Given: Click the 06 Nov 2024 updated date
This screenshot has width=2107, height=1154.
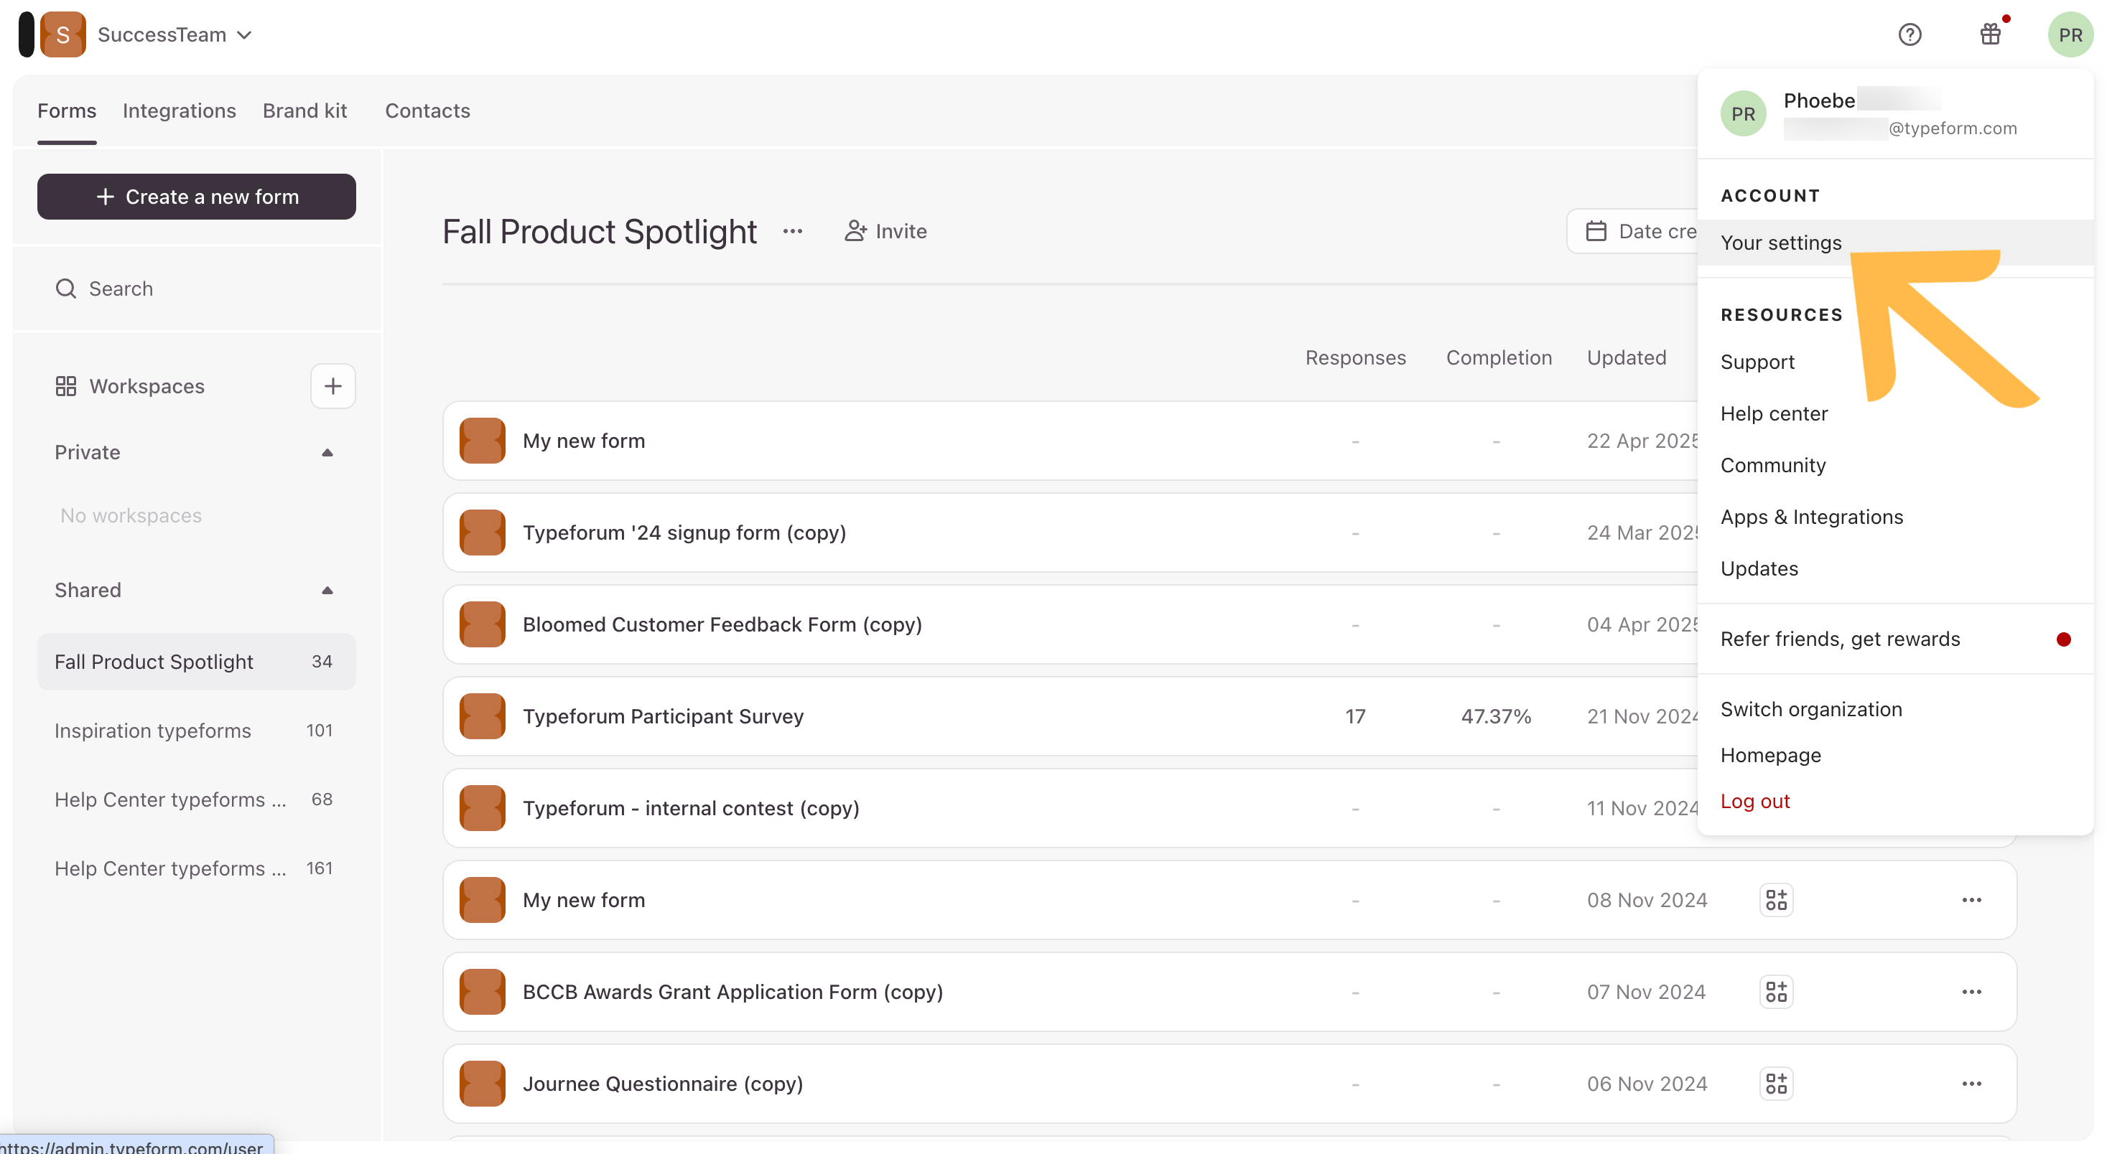Looking at the screenshot, I should 1647,1083.
